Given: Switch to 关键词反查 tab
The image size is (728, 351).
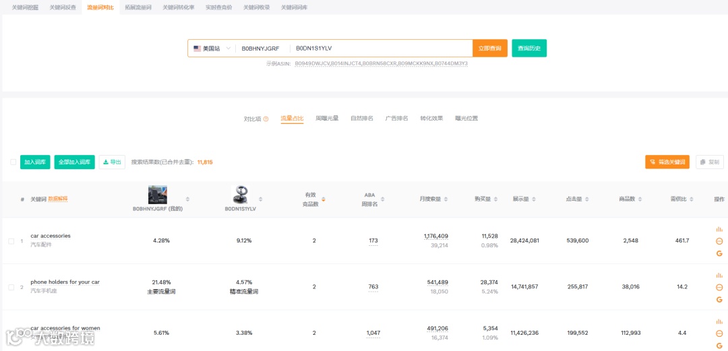Looking at the screenshot, I should 63,7.
